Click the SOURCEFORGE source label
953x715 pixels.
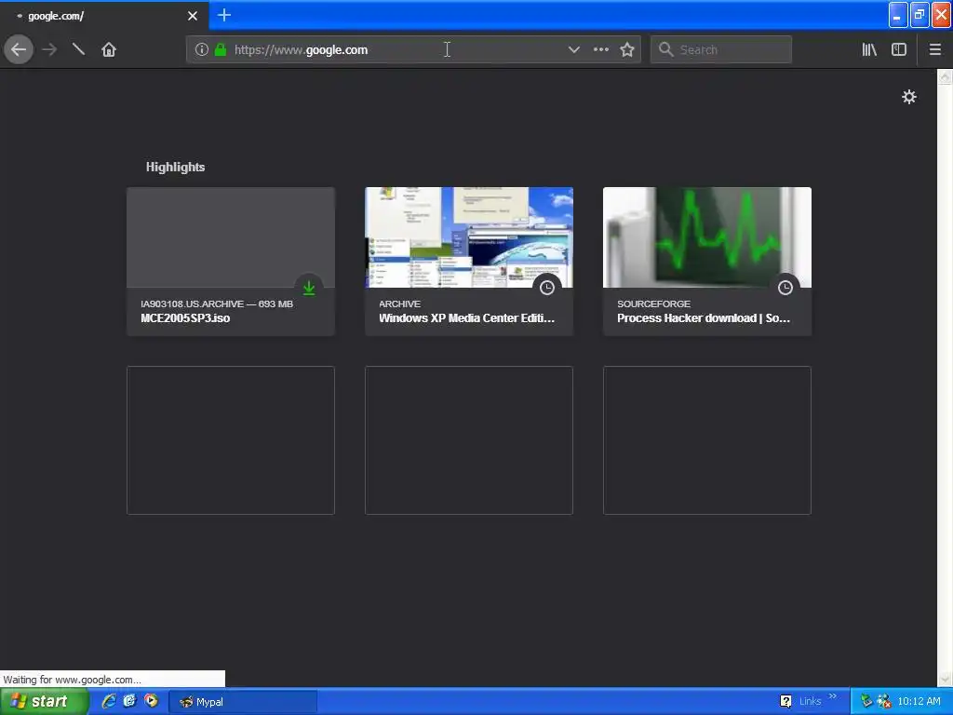[x=653, y=304]
